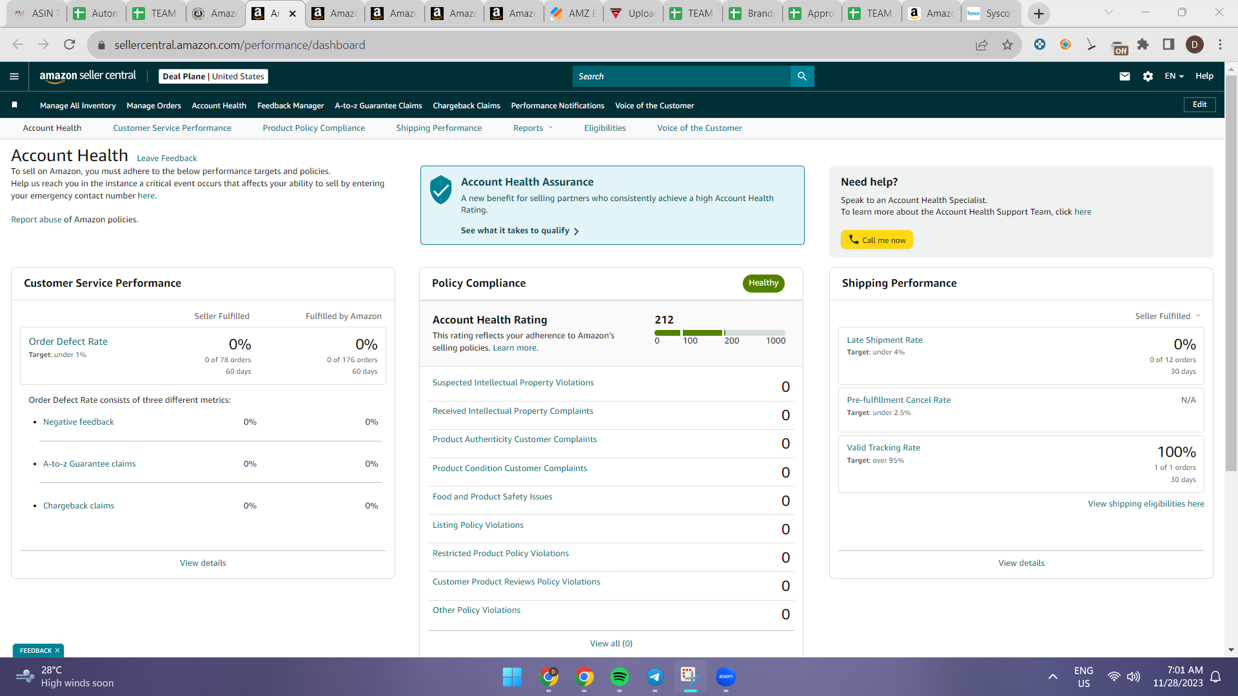Open Help in the top bar
The width and height of the screenshot is (1238, 696).
[1204, 76]
